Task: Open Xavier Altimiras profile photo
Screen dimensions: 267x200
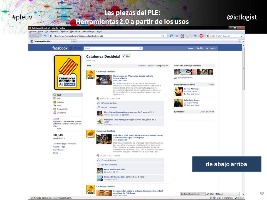Action: coord(178,91)
